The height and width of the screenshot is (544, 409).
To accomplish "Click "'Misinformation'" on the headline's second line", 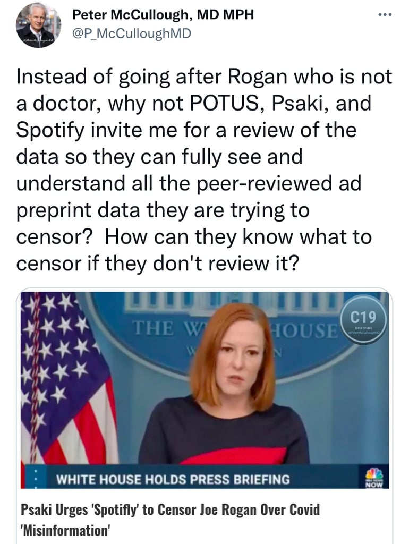I will pos(65,531).
